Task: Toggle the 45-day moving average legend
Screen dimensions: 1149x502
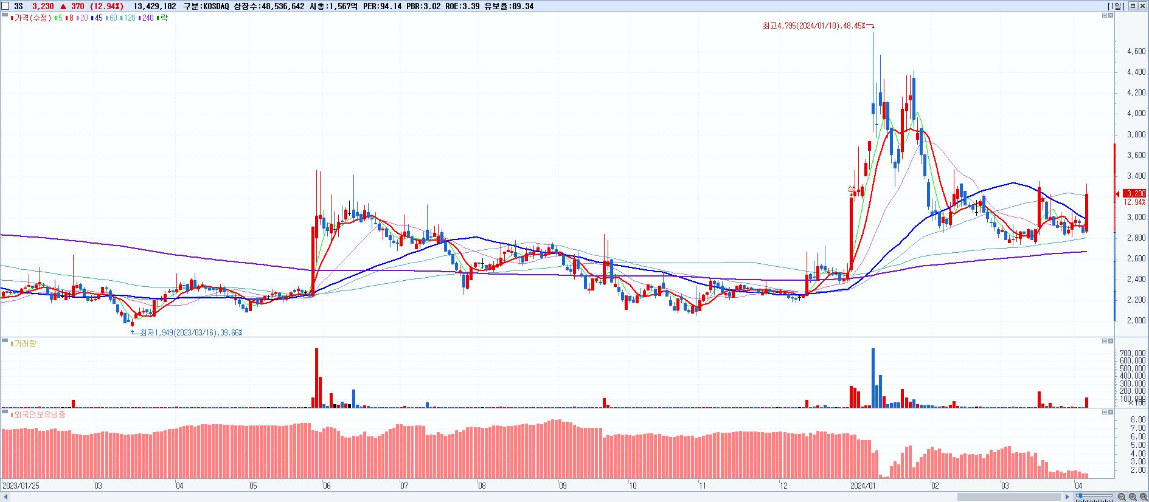Action: (x=97, y=18)
